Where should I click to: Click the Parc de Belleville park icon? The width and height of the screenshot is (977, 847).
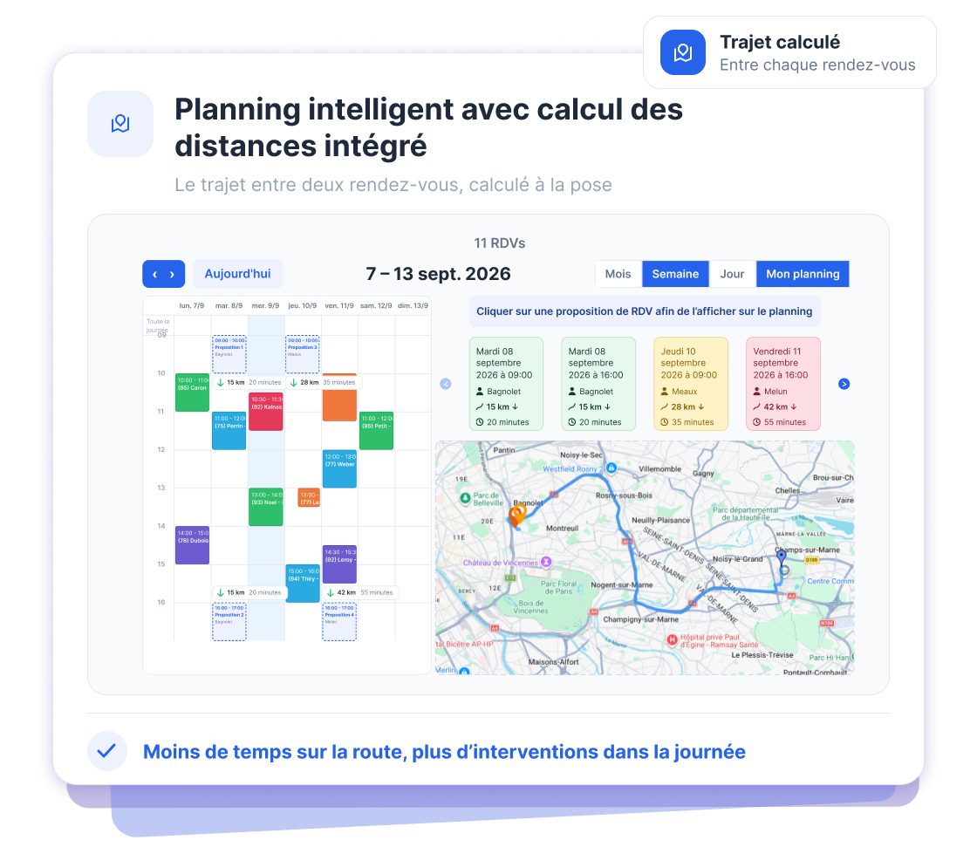coord(465,499)
